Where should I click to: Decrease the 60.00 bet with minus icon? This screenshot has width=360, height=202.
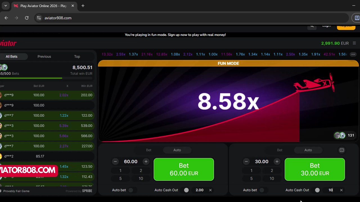tap(115, 161)
